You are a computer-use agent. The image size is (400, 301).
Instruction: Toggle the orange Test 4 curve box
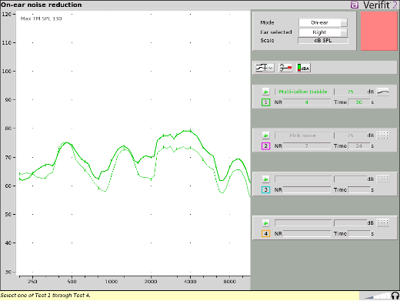[x=266, y=234]
